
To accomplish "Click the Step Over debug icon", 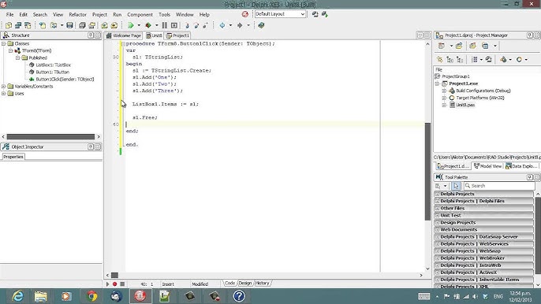I will (x=196, y=25).
